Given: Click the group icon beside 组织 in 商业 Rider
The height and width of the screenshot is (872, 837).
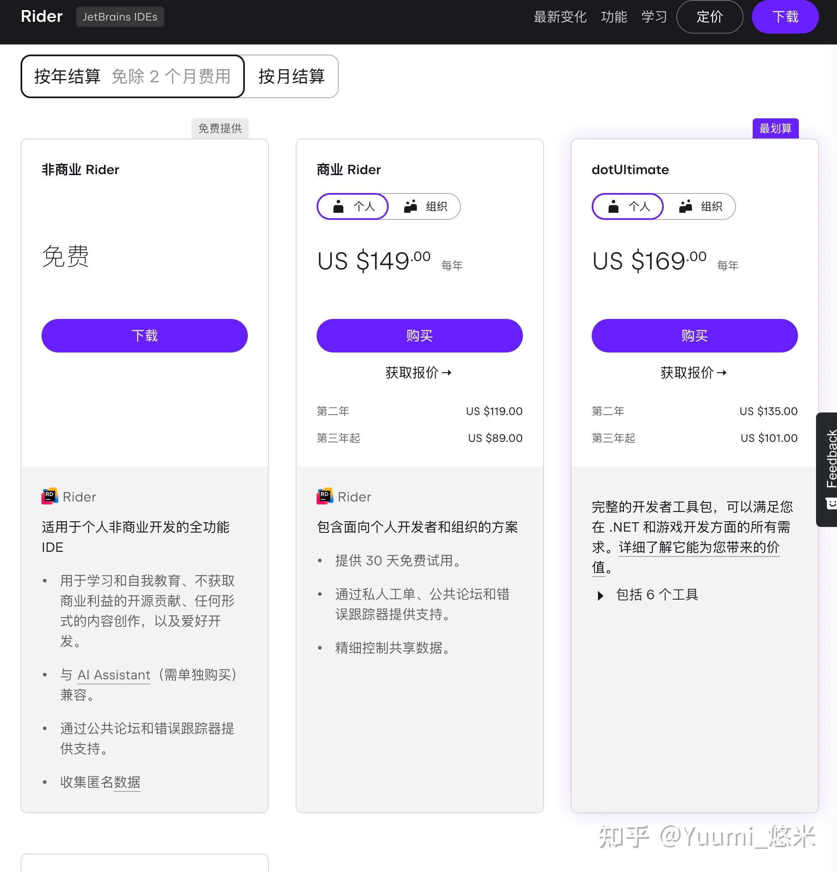Looking at the screenshot, I should [410, 206].
